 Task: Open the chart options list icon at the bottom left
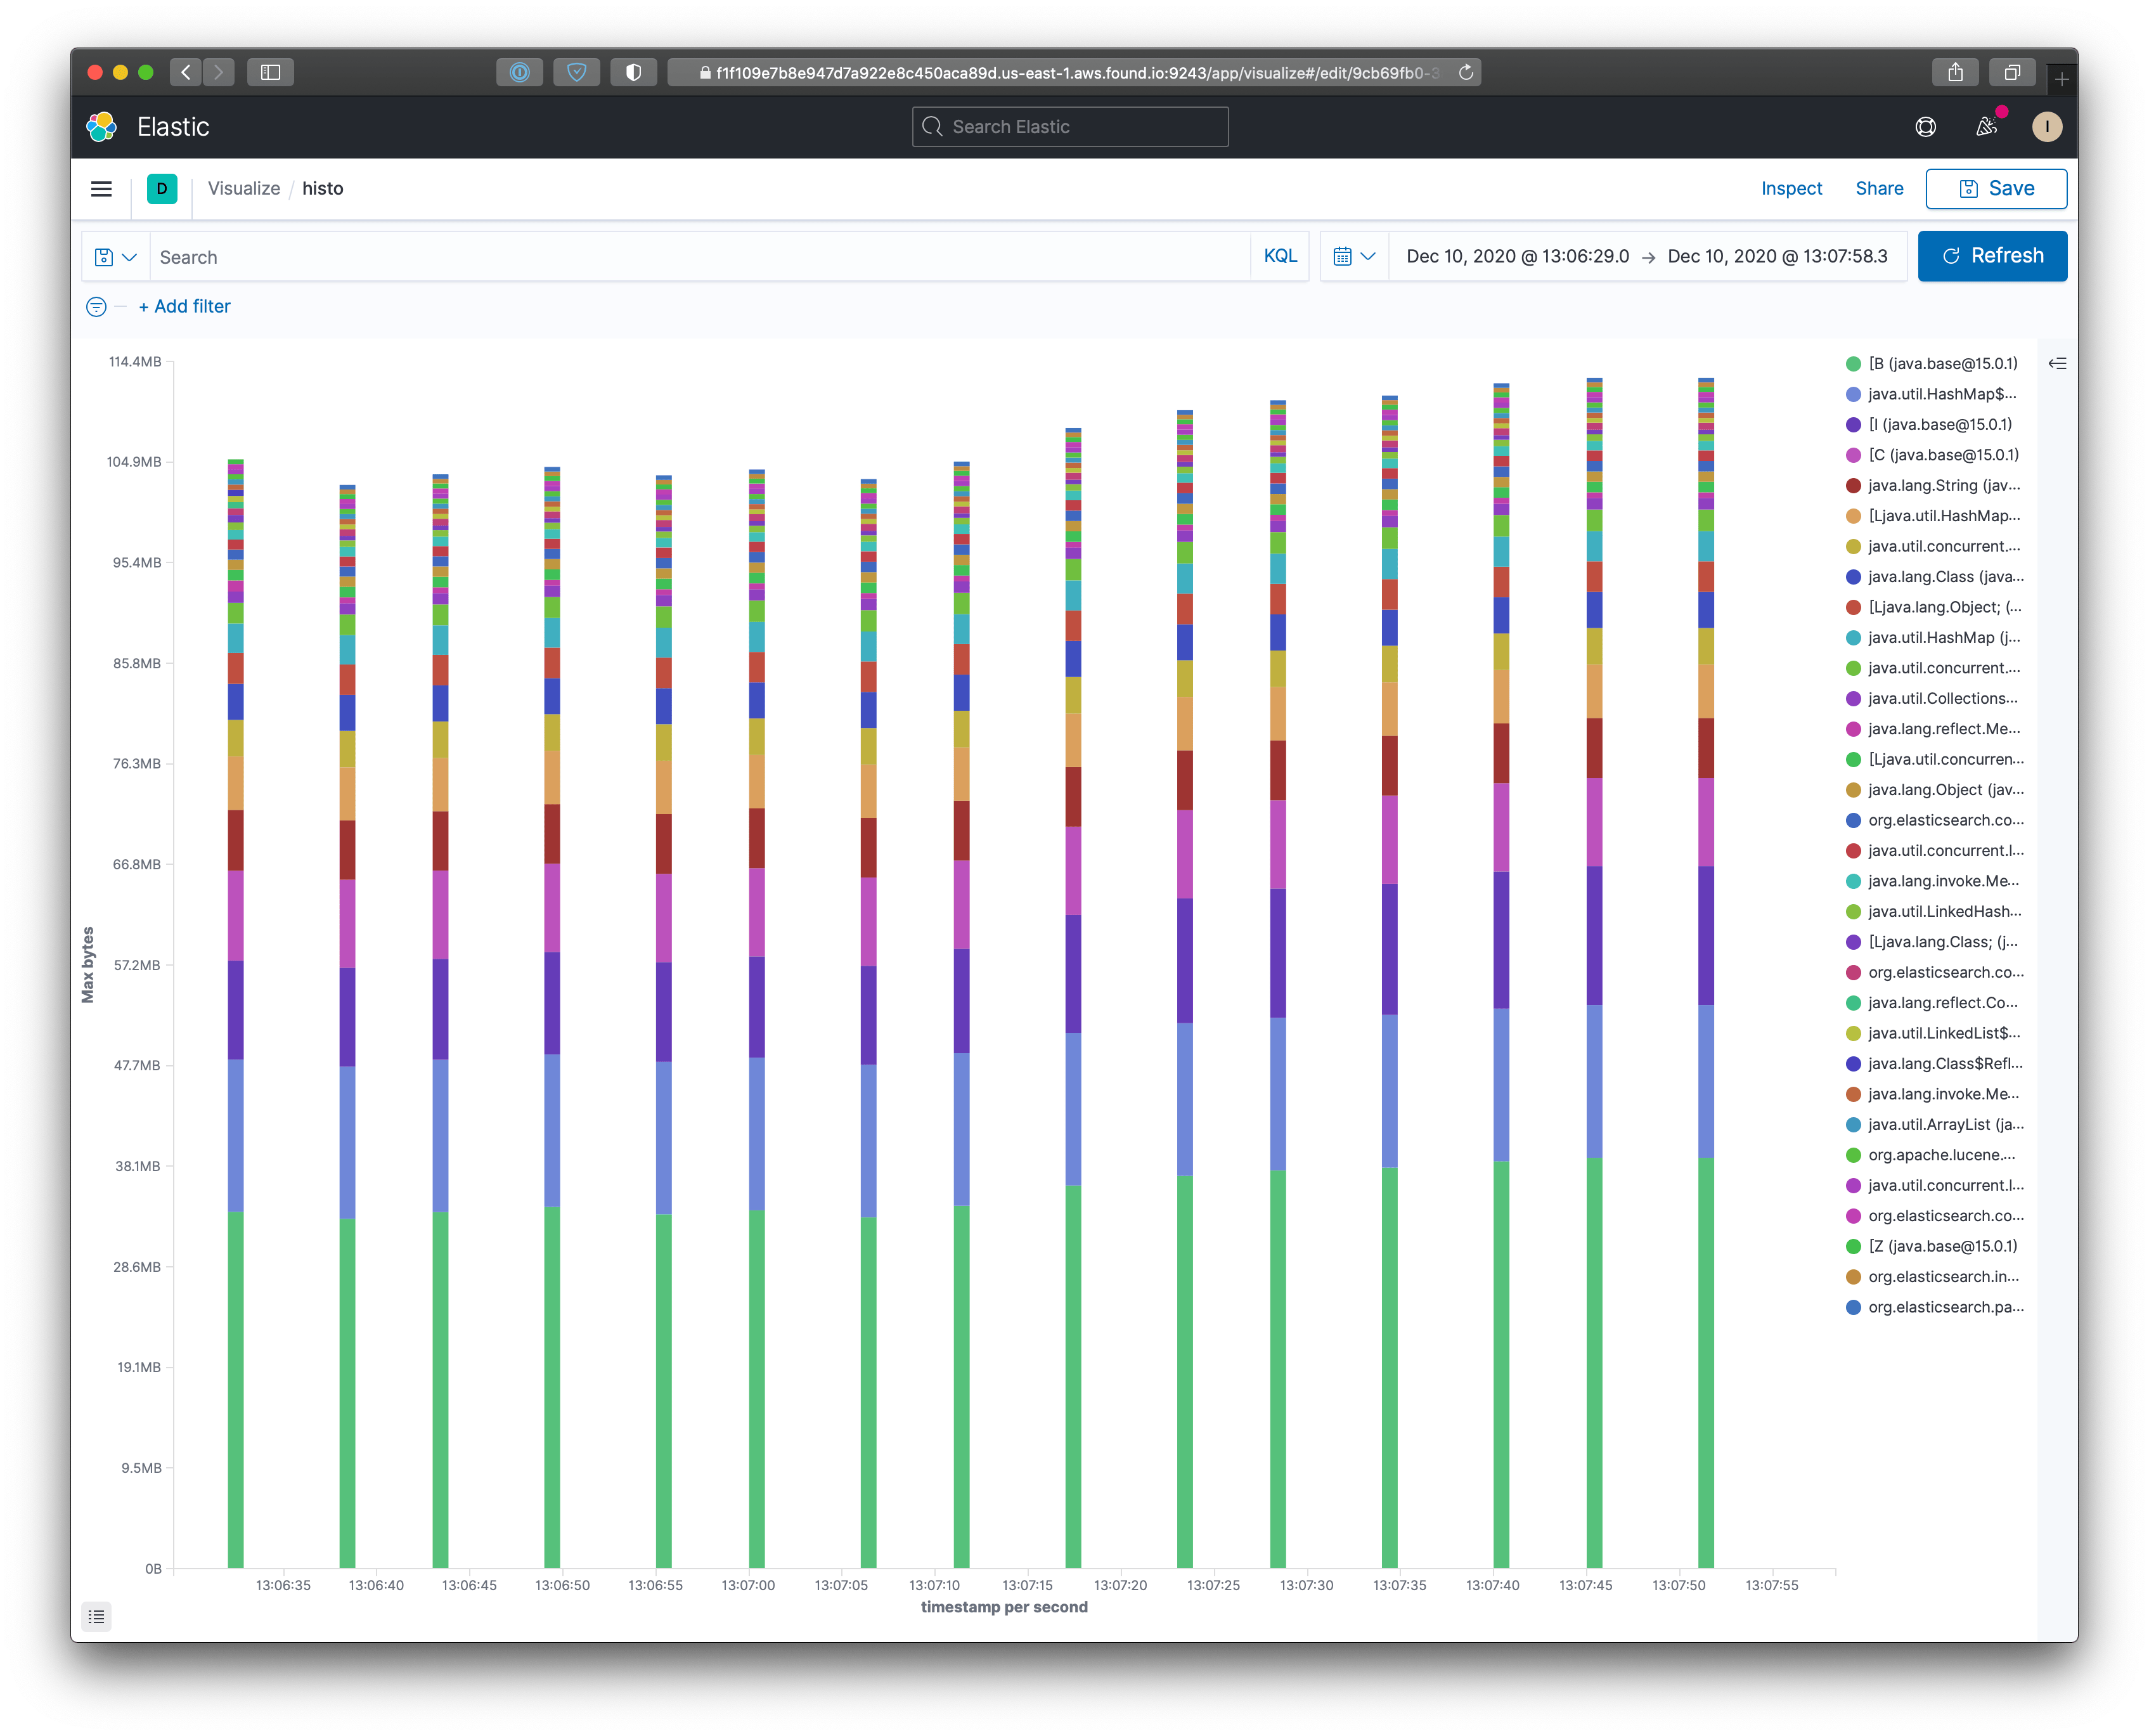[96, 1616]
